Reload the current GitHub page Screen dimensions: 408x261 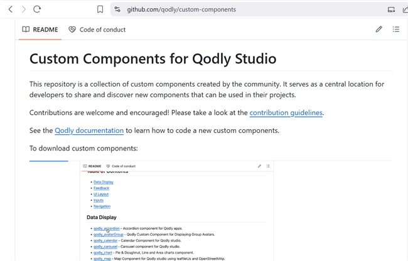point(37,9)
